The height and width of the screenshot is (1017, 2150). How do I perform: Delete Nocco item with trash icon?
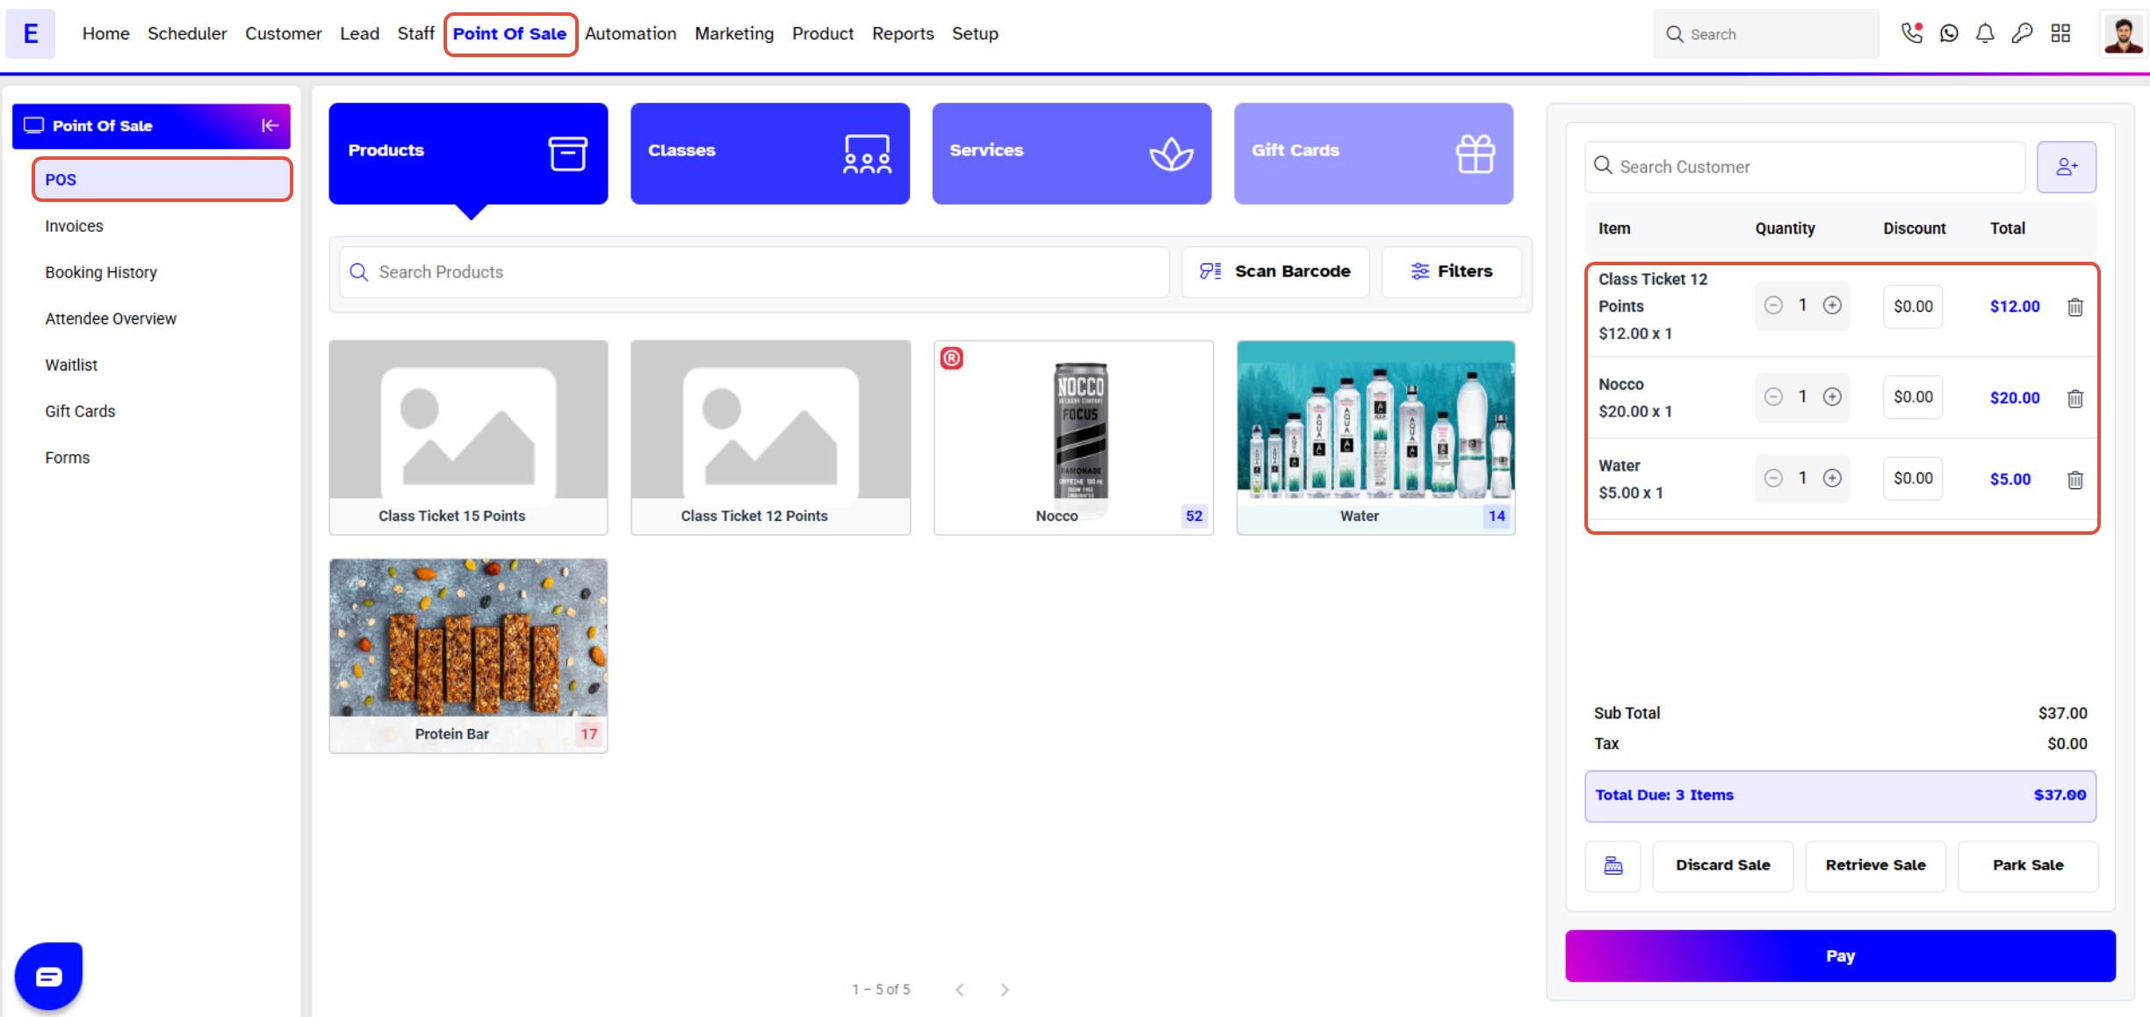(x=2074, y=399)
